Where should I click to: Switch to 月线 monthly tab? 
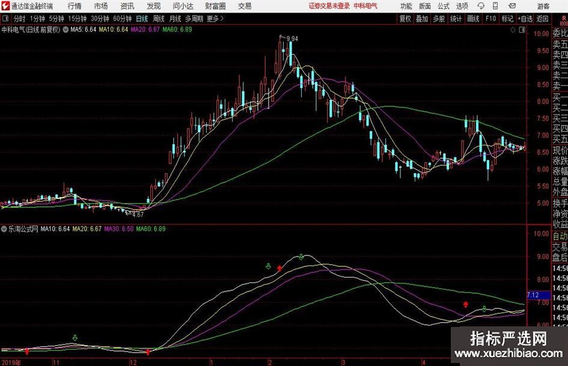click(175, 19)
